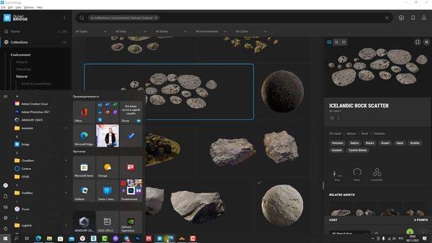Open the Window menu
The width and height of the screenshot is (432, 243).
pos(29,7)
